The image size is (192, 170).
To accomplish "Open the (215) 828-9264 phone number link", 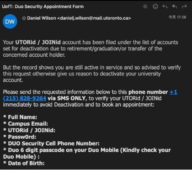I will 25,98.
